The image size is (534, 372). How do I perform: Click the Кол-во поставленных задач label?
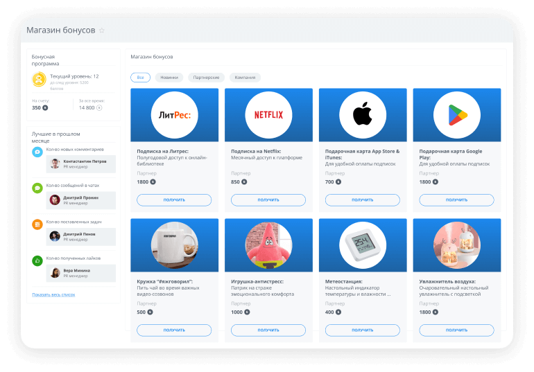(x=74, y=222)
